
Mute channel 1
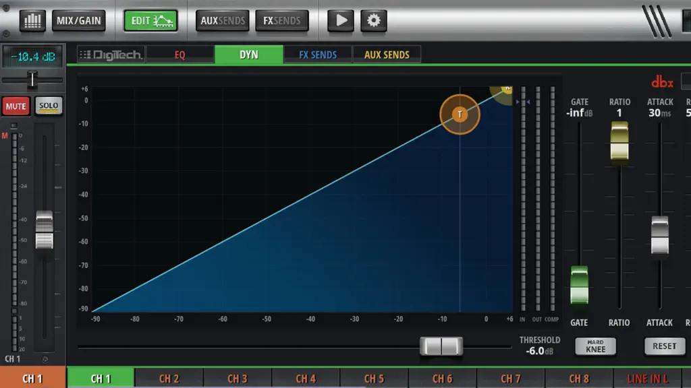tap(16, 106)
